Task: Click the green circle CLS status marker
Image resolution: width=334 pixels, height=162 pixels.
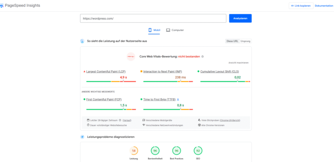Action: pos(199,72)
